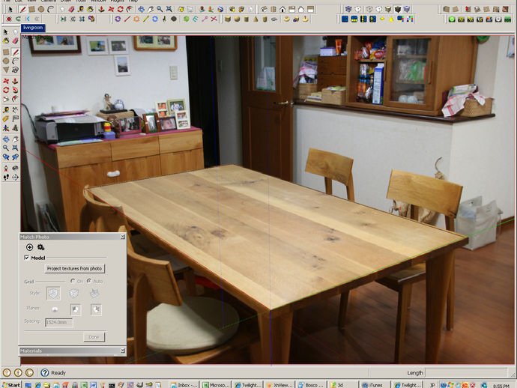Select Grid Auto radio button
This screenshot has height=388, width=517.
click(x=89, y=281)
